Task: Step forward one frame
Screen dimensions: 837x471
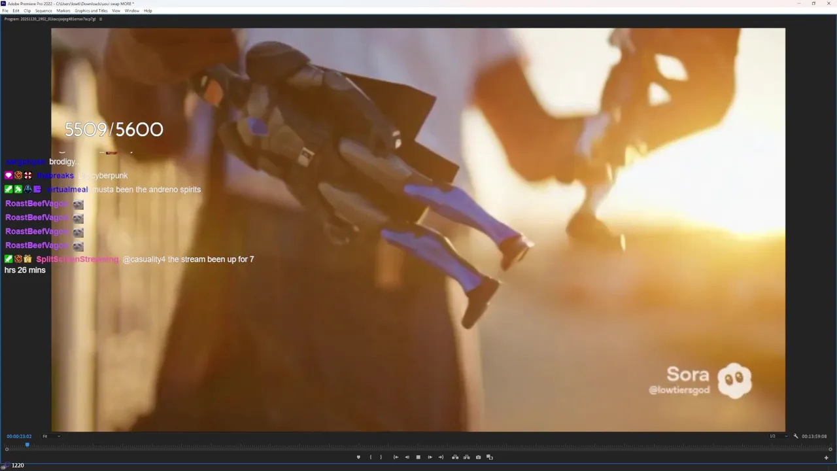Action: [x=430, y=457]
